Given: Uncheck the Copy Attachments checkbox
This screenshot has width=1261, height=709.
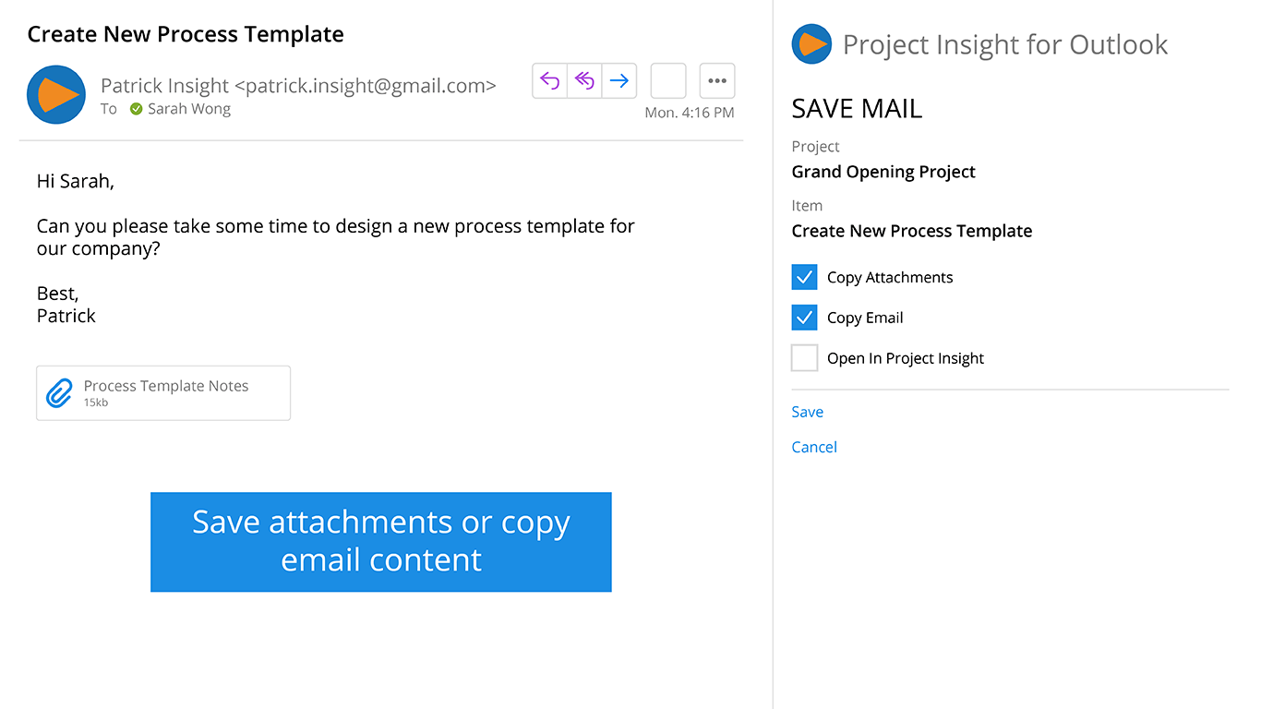Looking at the screenshot, I should click(804, 277).
